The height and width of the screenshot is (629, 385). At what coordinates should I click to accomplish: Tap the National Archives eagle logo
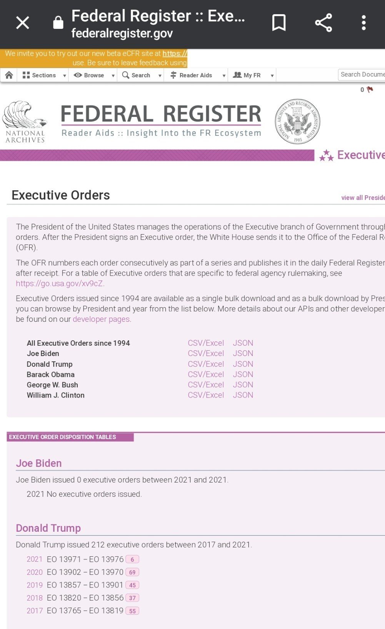point(25,122)
